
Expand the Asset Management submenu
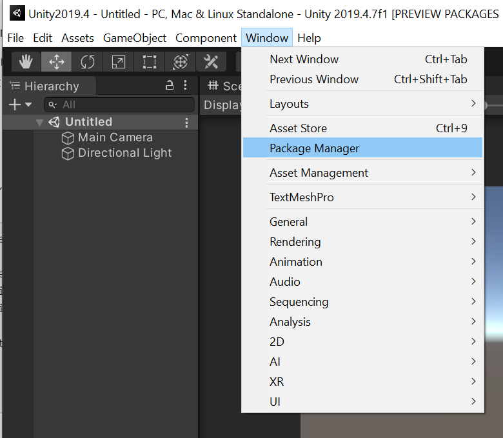[x=362, y=173]
